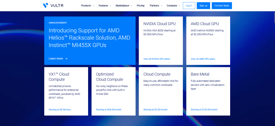Click the Vultr logo icon
This screenshot has height=126, width=275.
(45, 5)
